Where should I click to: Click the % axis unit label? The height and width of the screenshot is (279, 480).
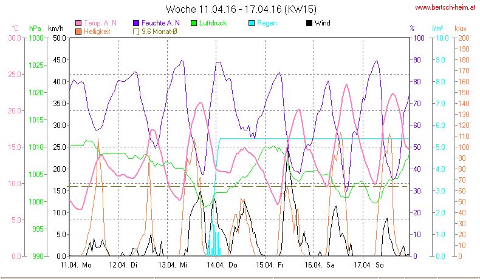413,29
